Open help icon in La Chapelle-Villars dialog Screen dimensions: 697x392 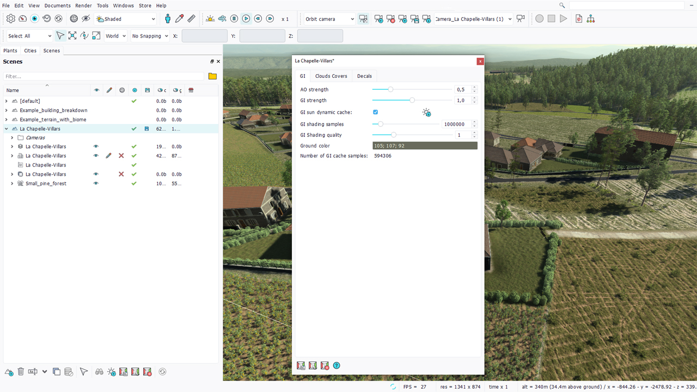coord(337,365)
